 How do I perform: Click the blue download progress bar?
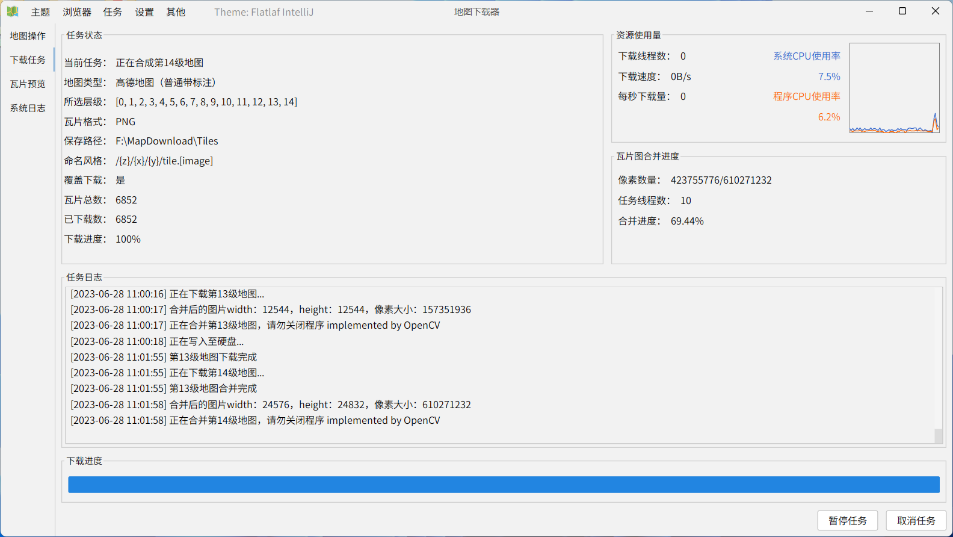(x=504, y=485)
